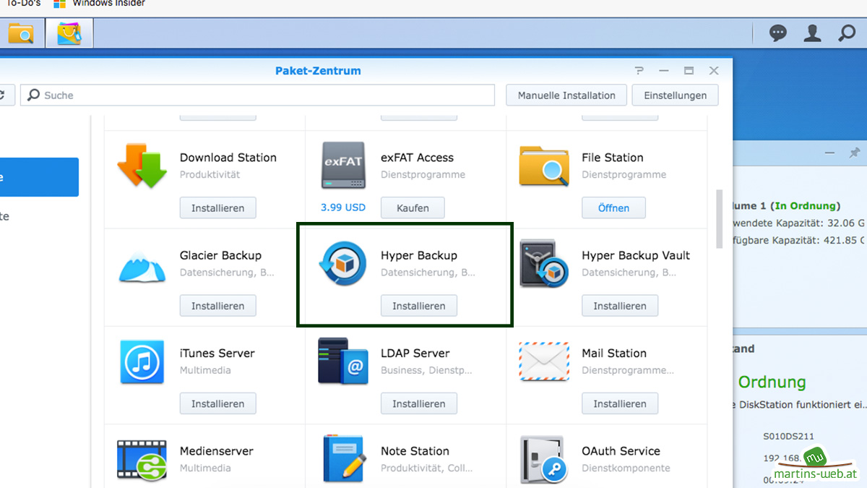Click the OAuth Service title
Image resolution: width=867 pixels, height=488 pixels.
(621, 451)
